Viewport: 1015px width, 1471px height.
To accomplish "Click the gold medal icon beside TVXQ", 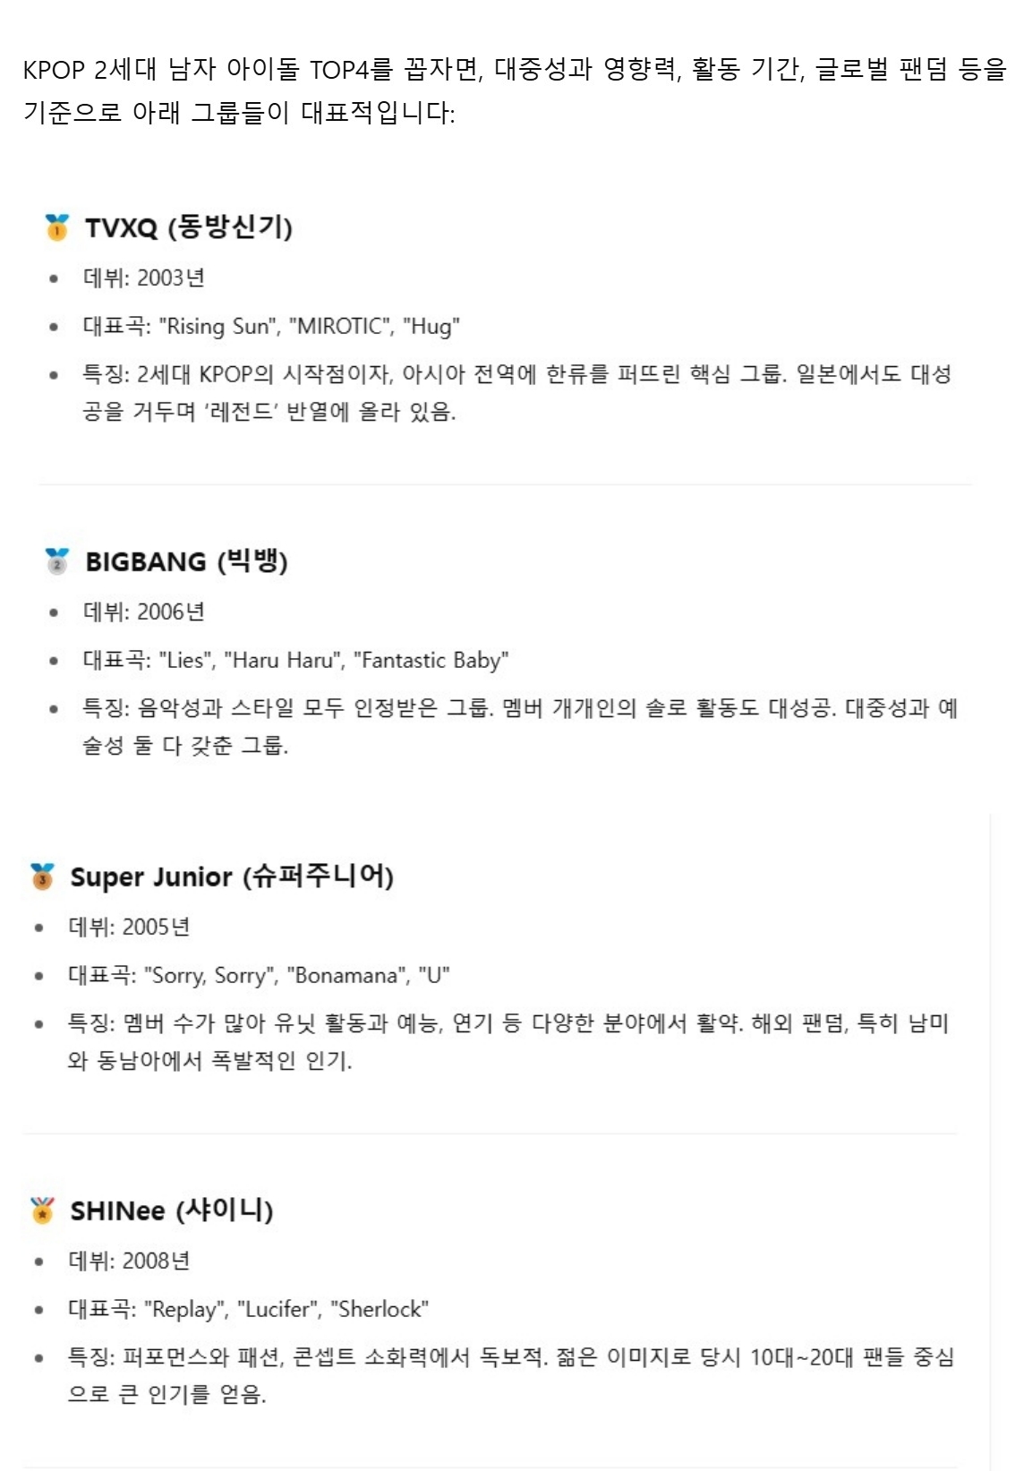I will tap(56, 227).
